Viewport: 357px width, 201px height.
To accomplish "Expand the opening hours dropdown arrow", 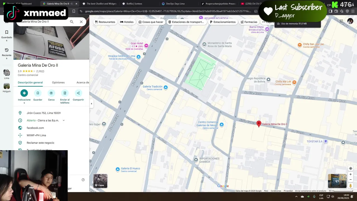I will [x=64, y=120].
